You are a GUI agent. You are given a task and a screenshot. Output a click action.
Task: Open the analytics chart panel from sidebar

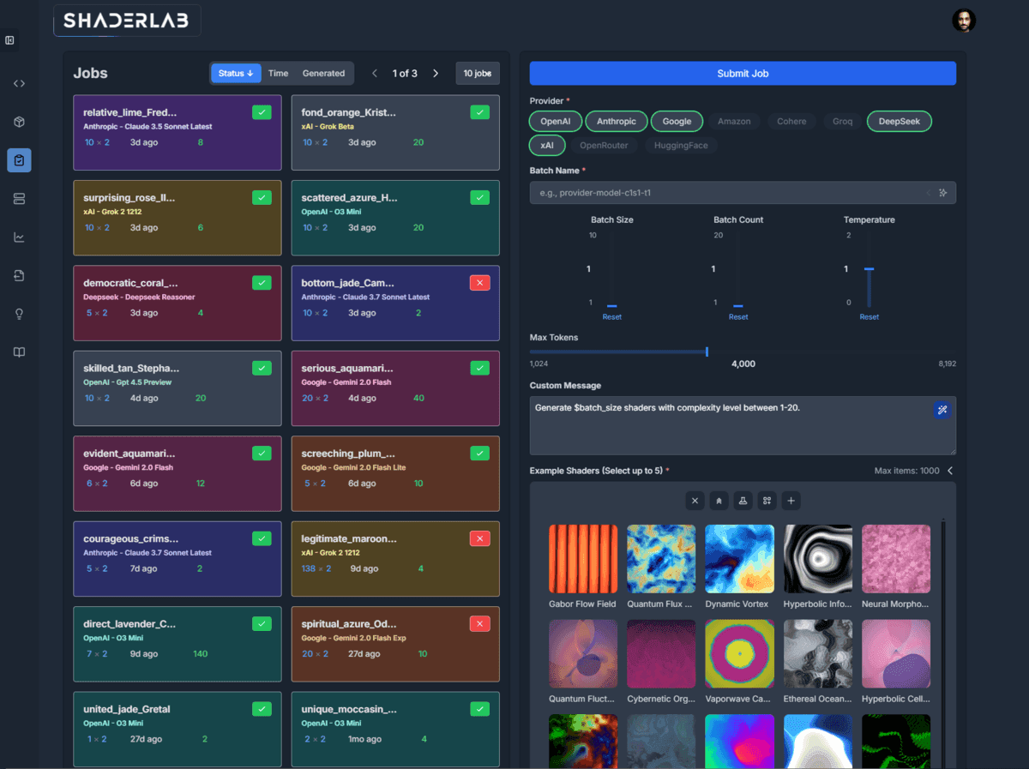19,237
